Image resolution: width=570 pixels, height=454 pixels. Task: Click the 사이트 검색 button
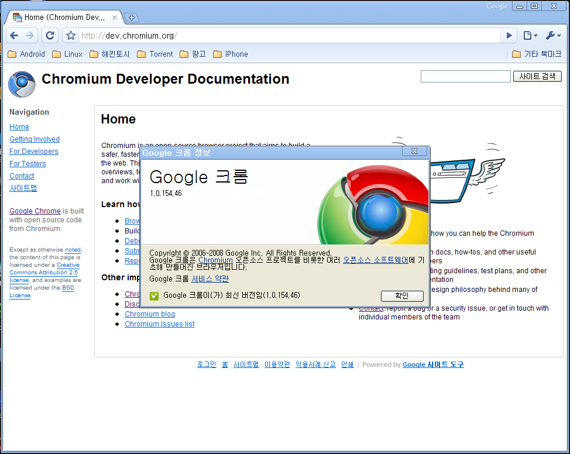click(537, 76)
